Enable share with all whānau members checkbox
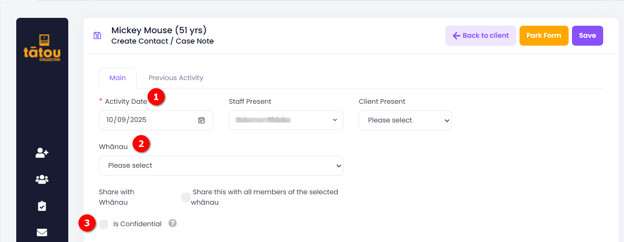624x242 pixels. click(x=186, y=198)
